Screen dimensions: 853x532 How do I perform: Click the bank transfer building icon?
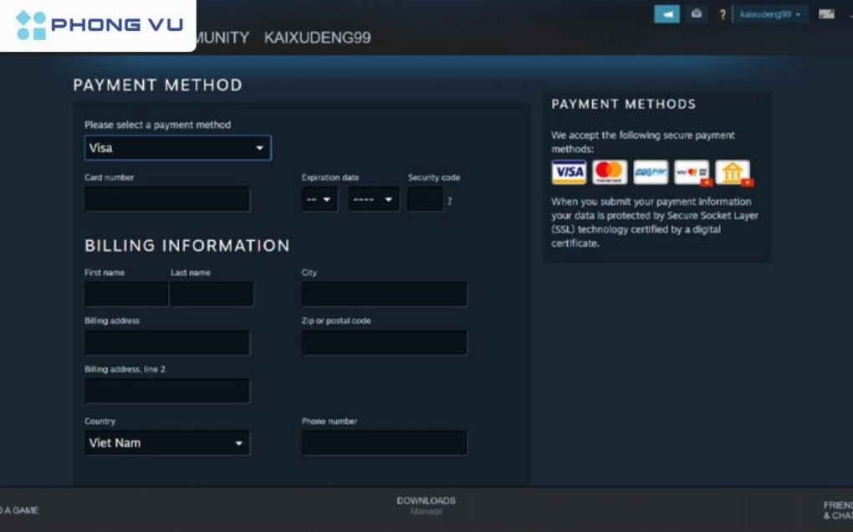(x=733, y=172)
